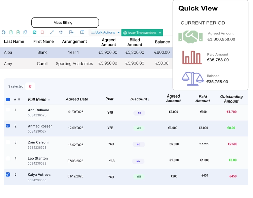The width and height of the screenshot is (253, 198).
Task: Click the €5,300.00 billed amount cell
Action: point(135,52)
